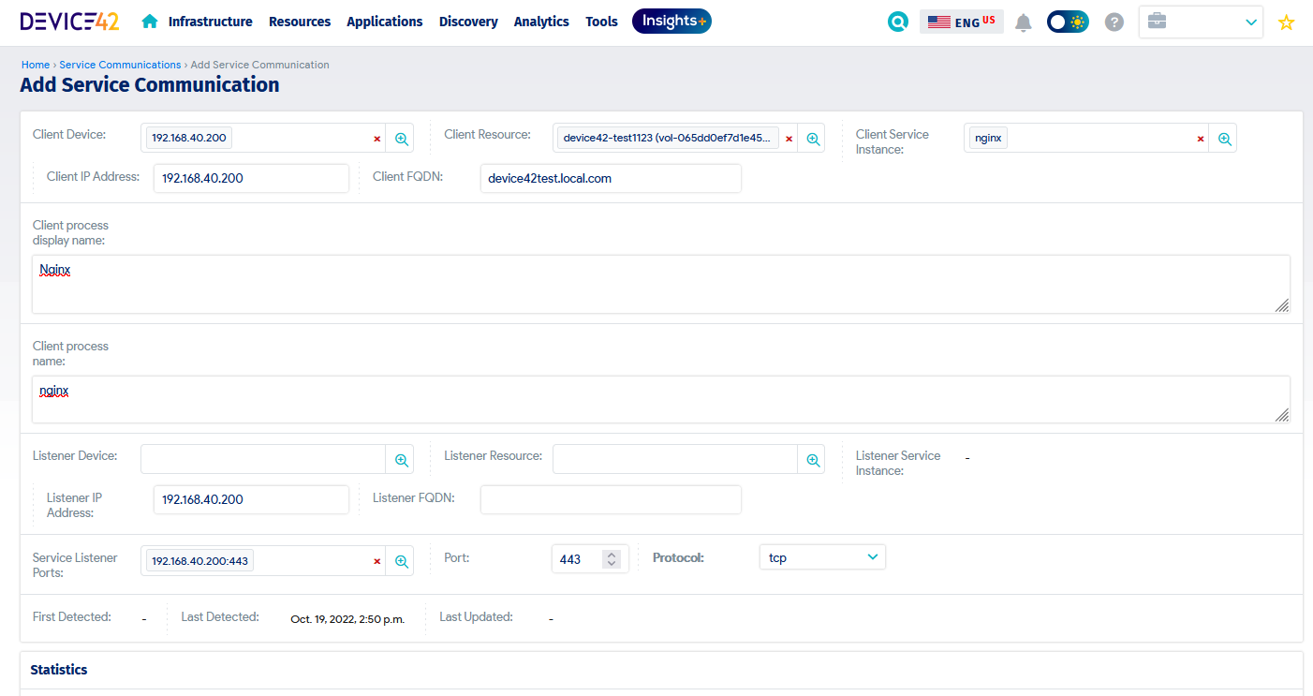
Task: Mark page as favorite with star icon
Action: 1286,22
